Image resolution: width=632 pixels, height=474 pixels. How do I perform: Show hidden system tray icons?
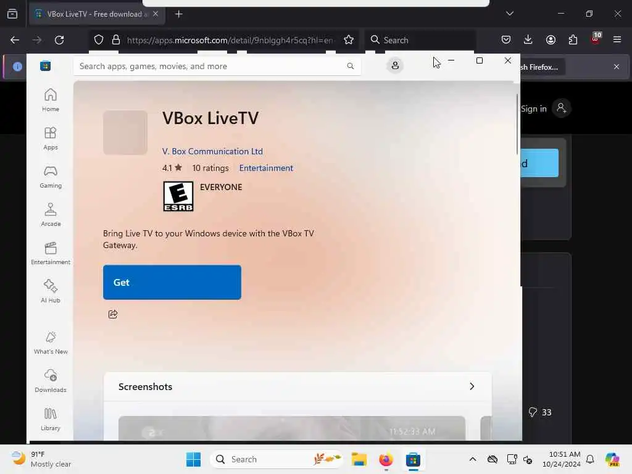pos(473,459)
